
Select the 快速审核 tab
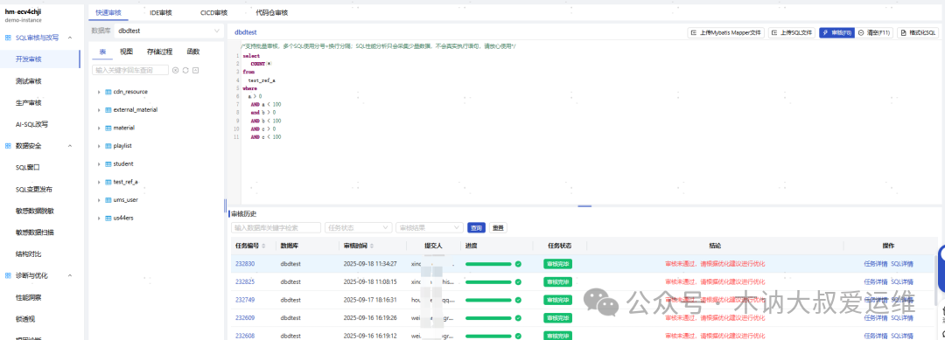tap(108, 12)
